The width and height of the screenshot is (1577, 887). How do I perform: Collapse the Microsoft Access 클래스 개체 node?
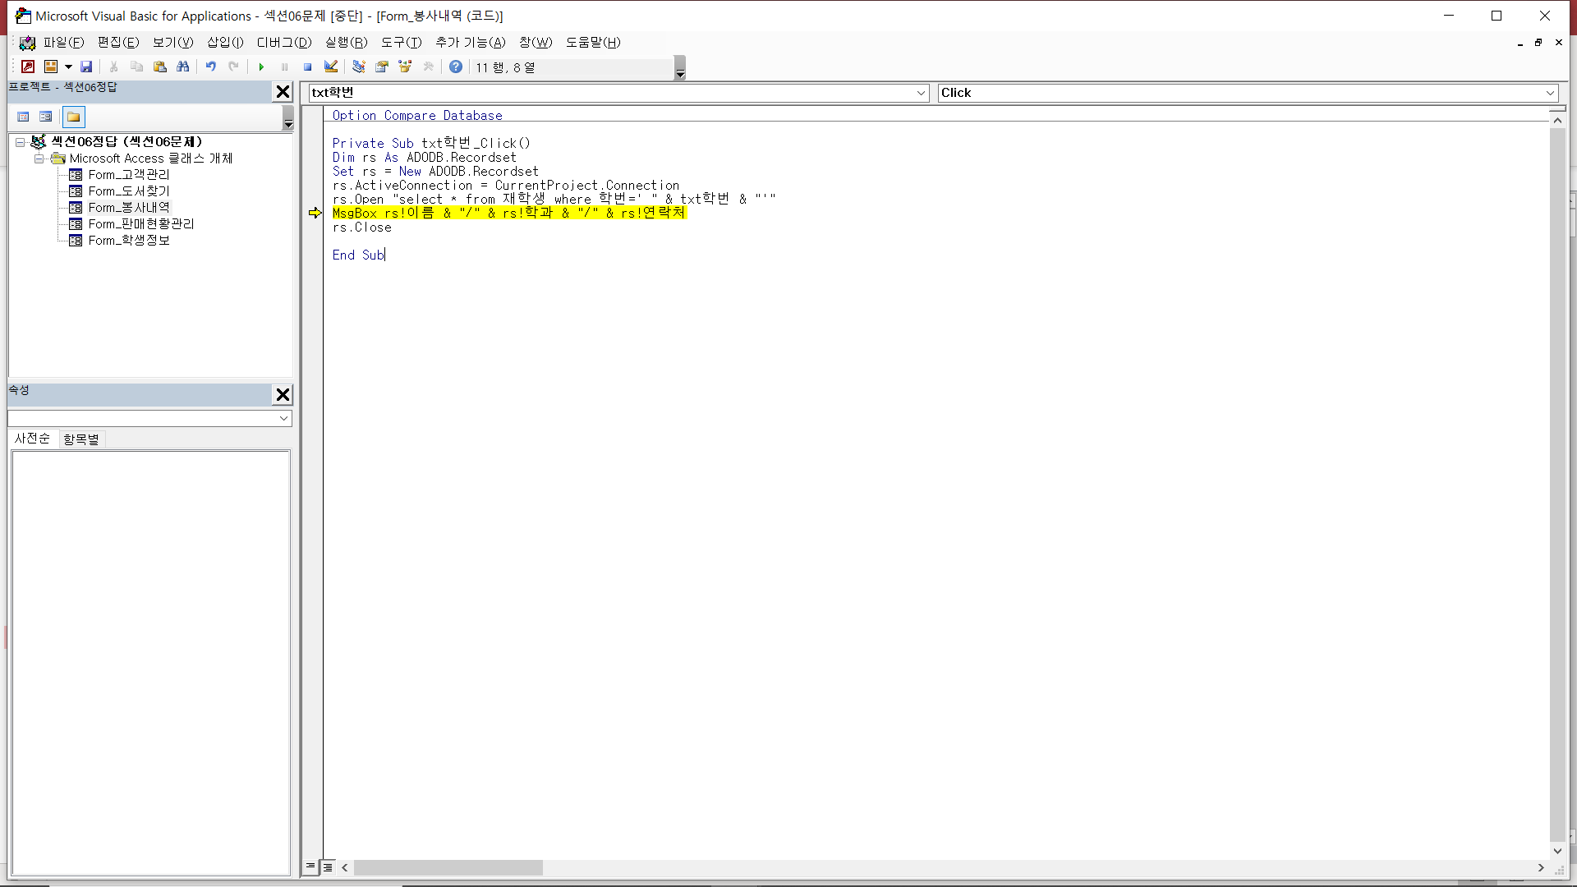tap(39, 159)
